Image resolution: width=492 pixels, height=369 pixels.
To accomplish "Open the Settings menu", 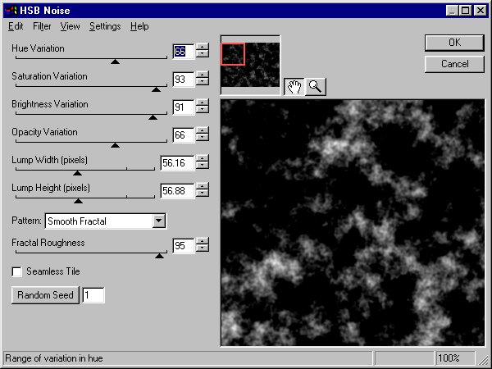I will (x=105, y=26).
